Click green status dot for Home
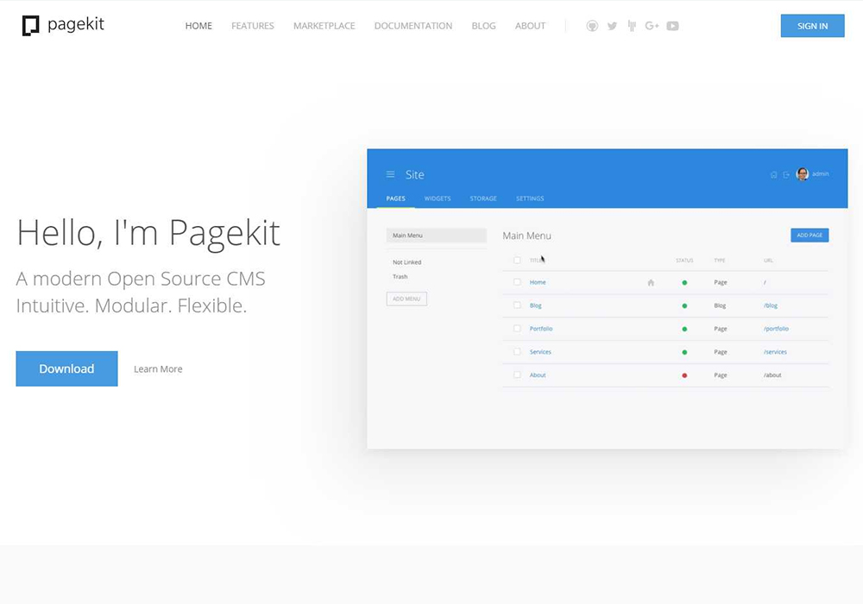 [x=684, y=283]
